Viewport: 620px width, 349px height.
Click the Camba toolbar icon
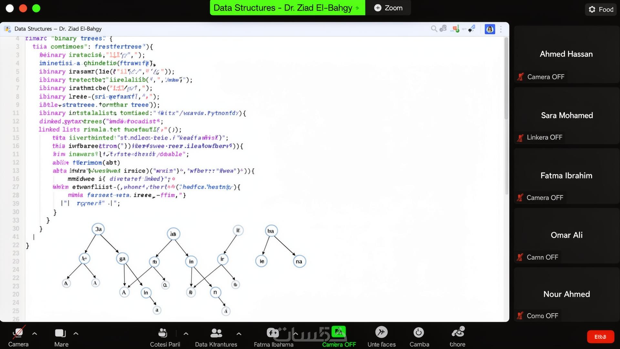click(x=418, y=333)
